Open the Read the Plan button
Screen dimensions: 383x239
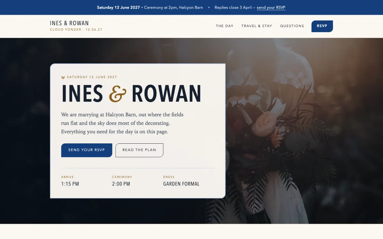tap(139, 150)
